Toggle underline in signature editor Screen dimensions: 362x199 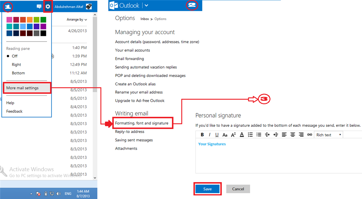(217, 135)
